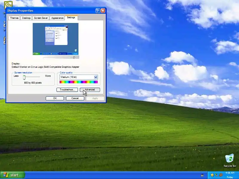The height and width of the screenshot is (179, 239).
Task: Click the 'Less' resolution label
Action: coord(16,76)
